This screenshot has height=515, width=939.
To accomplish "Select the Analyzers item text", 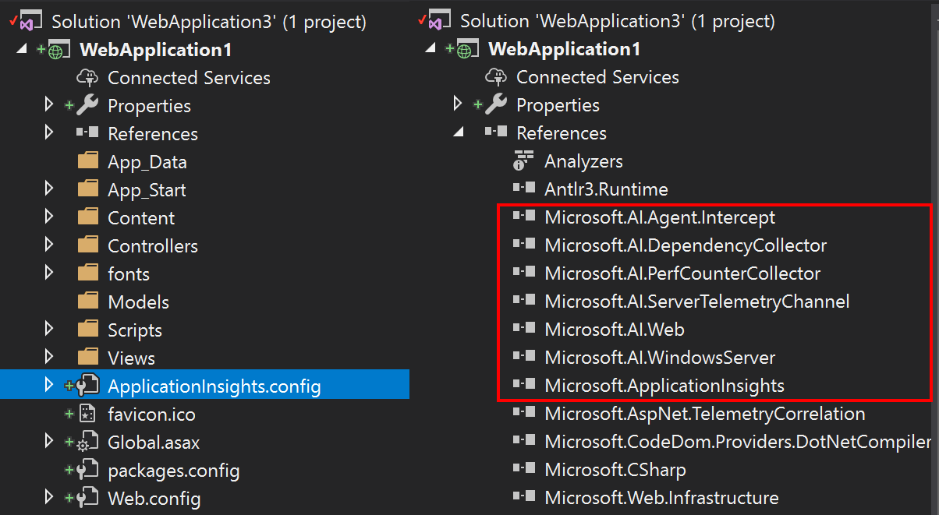I will point(583,161).
